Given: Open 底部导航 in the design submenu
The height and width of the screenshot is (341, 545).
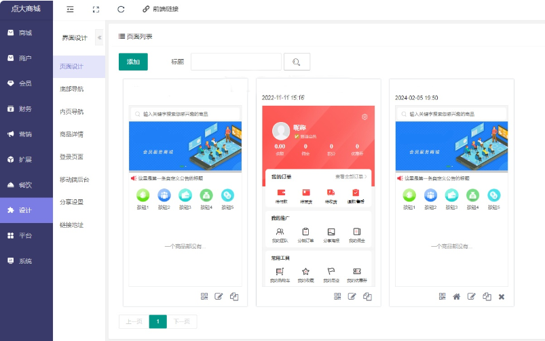Looking at the screenshot, I should (x=72, y=89).
